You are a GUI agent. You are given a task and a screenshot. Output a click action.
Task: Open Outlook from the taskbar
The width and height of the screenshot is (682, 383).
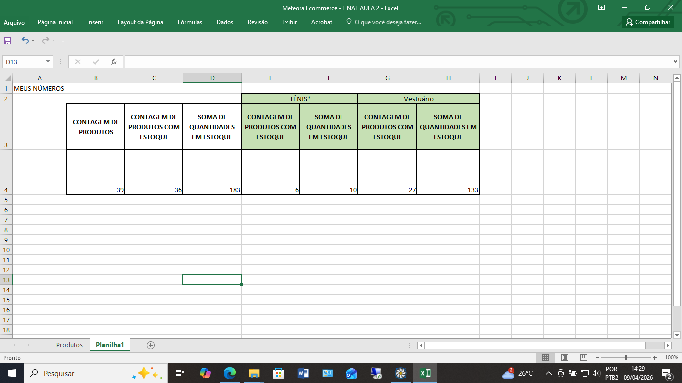pos(352,373)
